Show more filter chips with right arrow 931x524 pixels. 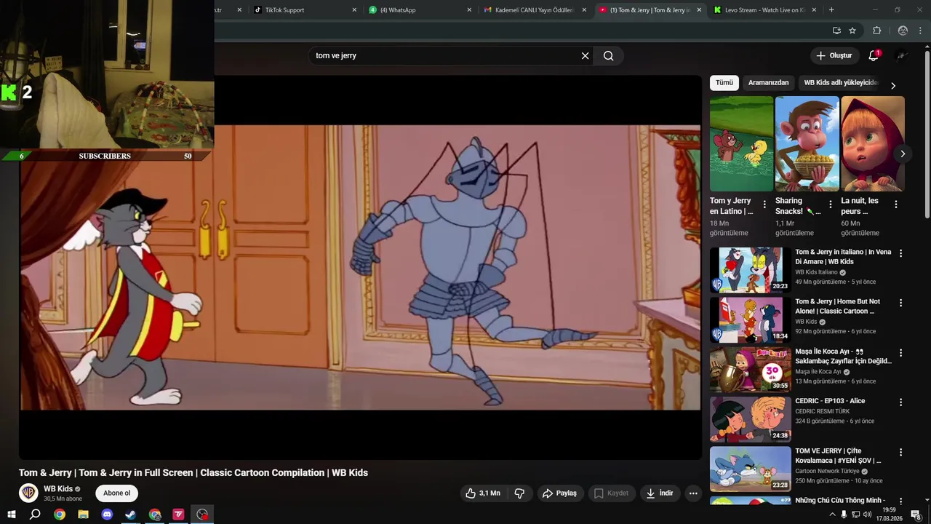click(893, 86)
